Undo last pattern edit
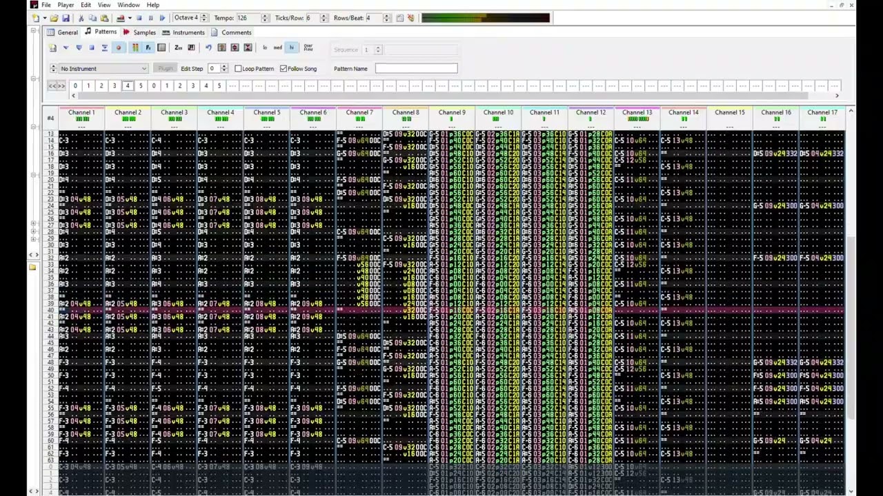 click(208, 48)
